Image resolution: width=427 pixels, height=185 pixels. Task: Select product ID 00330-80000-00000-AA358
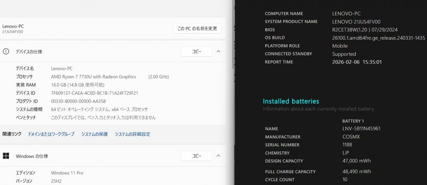(79, 101)
